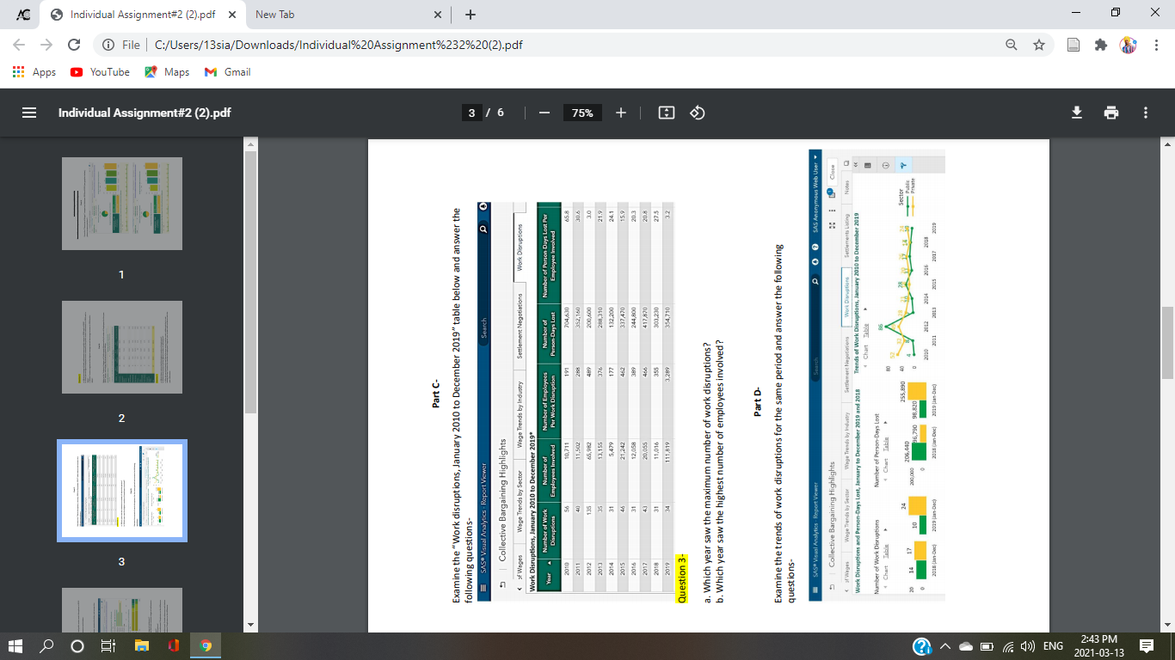Viewport: 1175px width, 660px height.
Task: Select page 3 thumbnail in sidebar
Action: click(x=122, y=491)
